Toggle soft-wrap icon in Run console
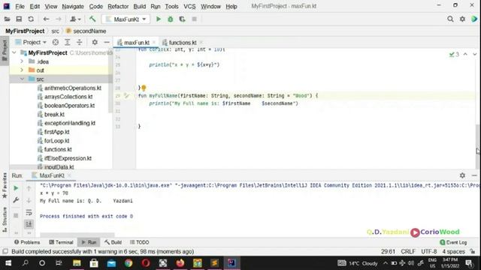The image size is (481, 270). pyautogui.click(x=29, y=212)
